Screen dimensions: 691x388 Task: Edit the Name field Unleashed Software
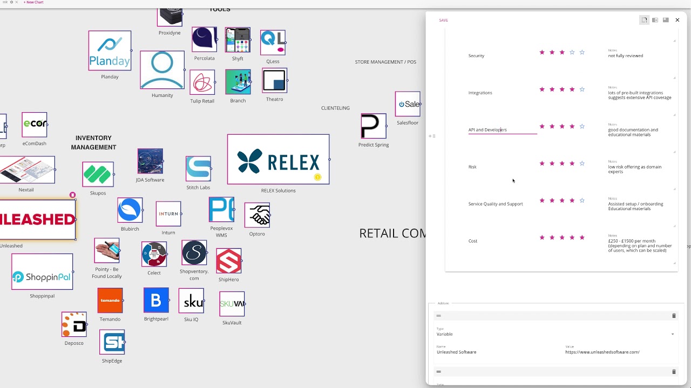point(498,352)
